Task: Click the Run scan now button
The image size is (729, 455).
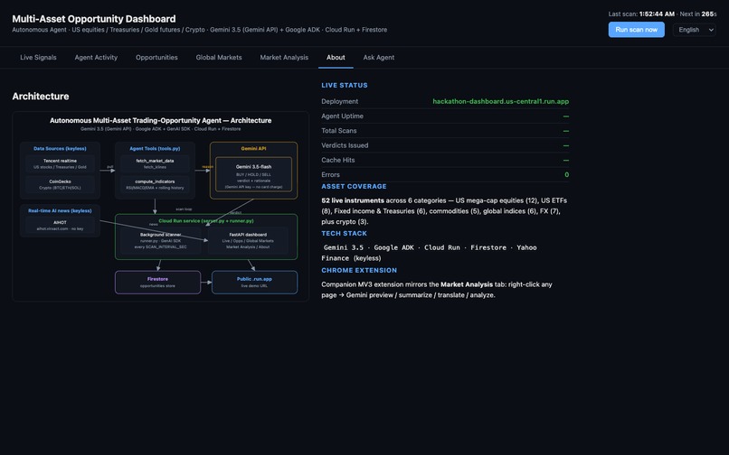Action: [636, 30]
